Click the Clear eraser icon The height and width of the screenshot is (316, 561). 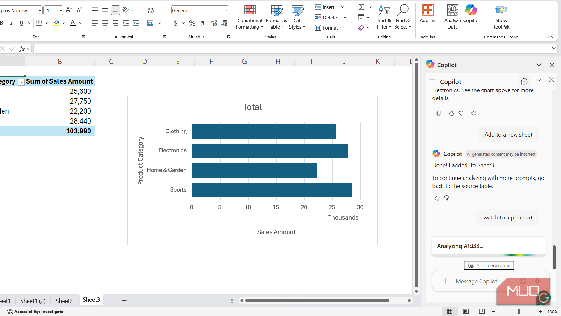point(361,28)
